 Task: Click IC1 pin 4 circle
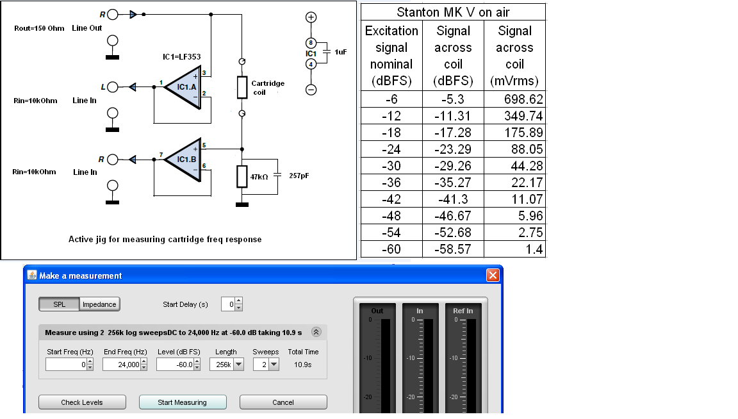[311, 64]
